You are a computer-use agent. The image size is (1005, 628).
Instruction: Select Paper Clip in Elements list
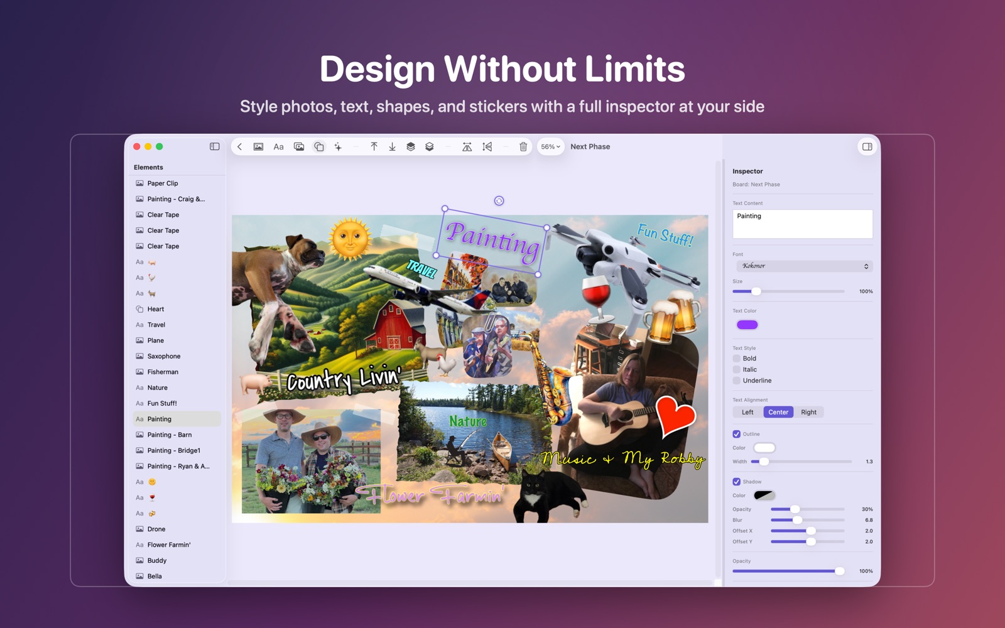coord(177,183)
